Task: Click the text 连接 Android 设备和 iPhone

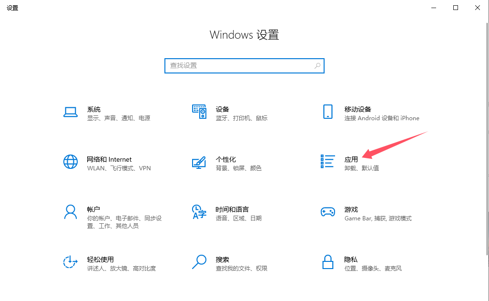Action: pos(382,118)
